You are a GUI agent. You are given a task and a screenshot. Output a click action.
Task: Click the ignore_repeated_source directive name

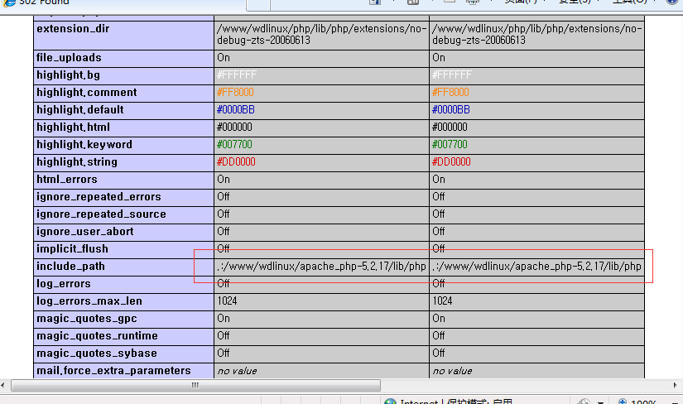tap(101, 214)
